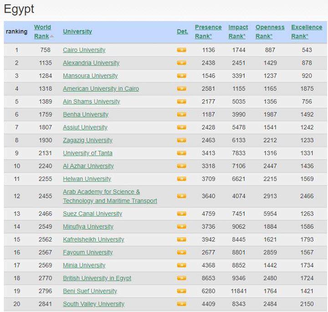This screenshot has height=312, width=328.
Task: Open details icon for South Valley University
Action: (181, 304)
